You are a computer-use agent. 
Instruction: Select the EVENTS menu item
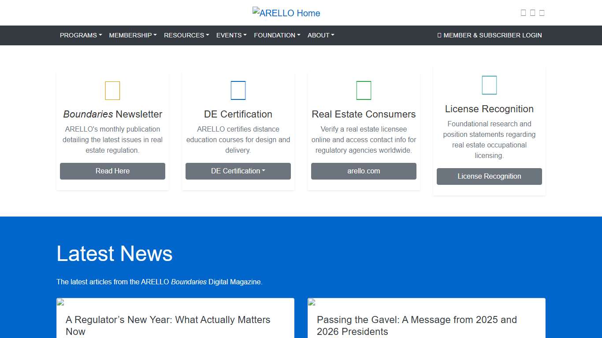(231, 35)
